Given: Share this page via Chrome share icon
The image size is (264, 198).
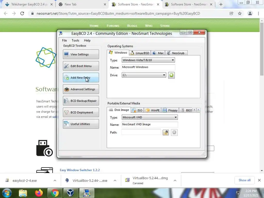Looking at the screenshot, I should (x=231, y=13).
